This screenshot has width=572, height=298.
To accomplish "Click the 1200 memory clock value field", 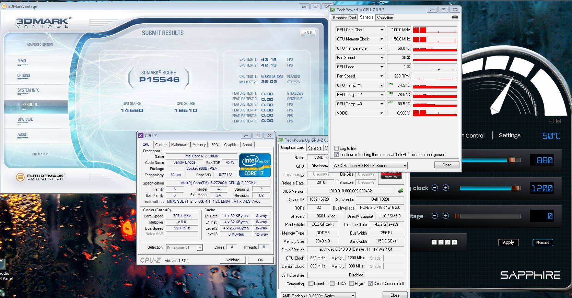I will click(x=542, y=188).
